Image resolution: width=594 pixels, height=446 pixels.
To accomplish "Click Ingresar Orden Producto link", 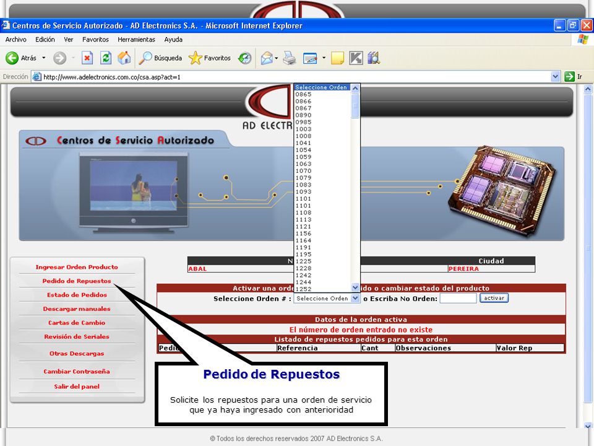I will pos(77,267).
